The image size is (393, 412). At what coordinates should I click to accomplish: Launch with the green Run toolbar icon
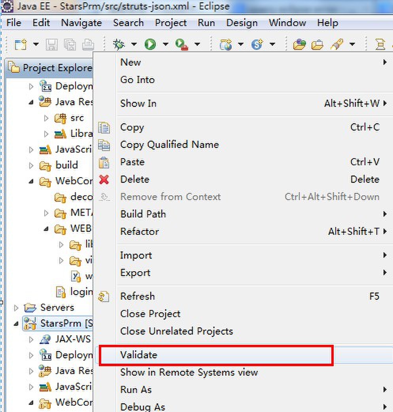[x=150, y=44]
